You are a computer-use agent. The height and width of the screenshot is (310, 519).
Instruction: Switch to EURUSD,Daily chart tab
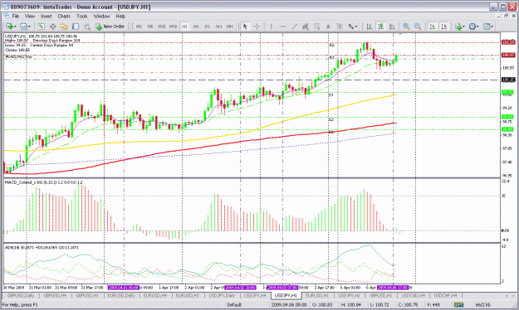(x=120, y=295)
